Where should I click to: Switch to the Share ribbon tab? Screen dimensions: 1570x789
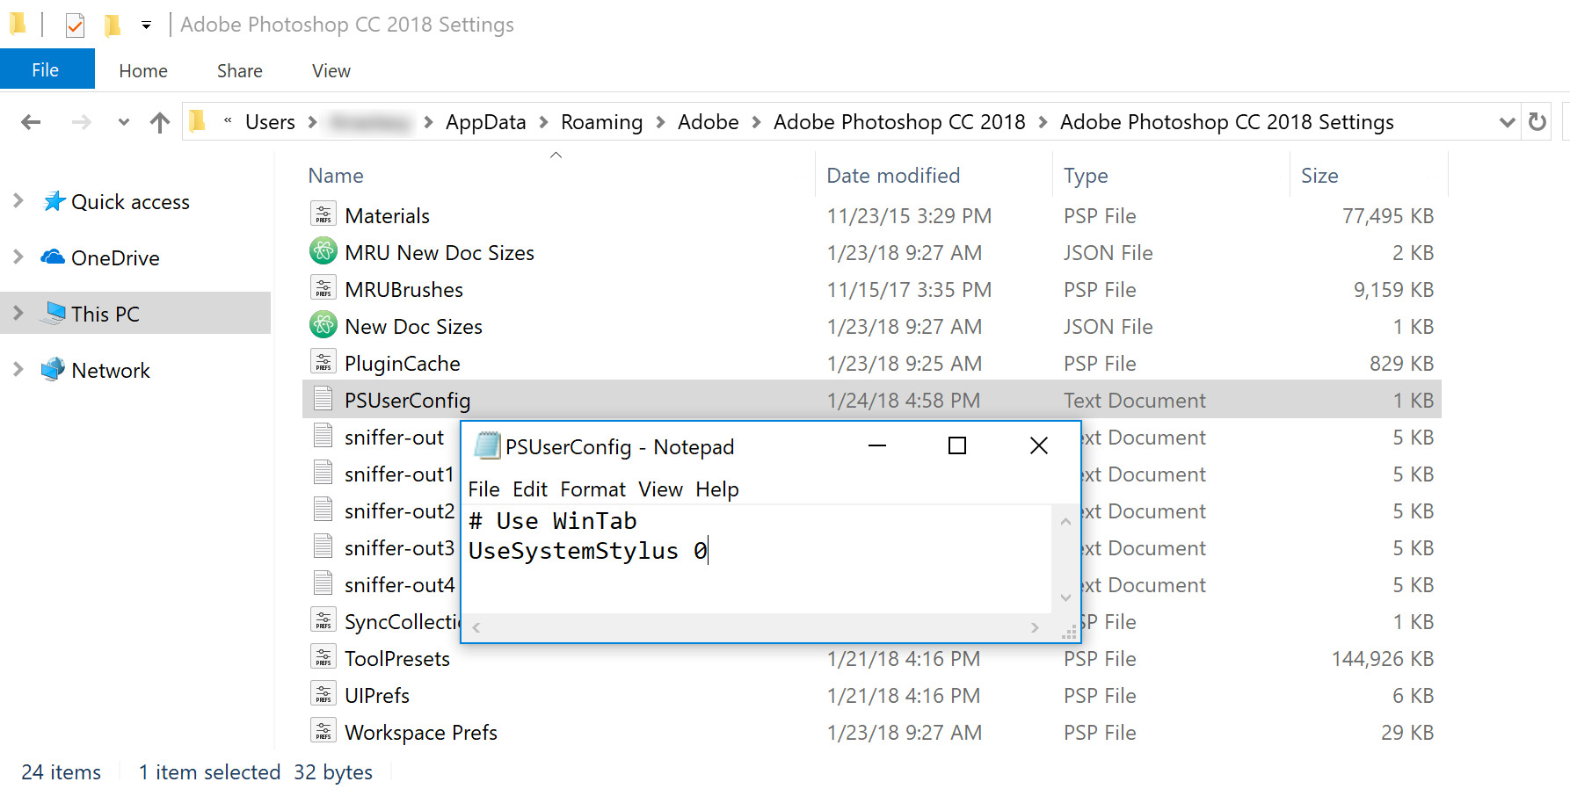tap(239, 70)
